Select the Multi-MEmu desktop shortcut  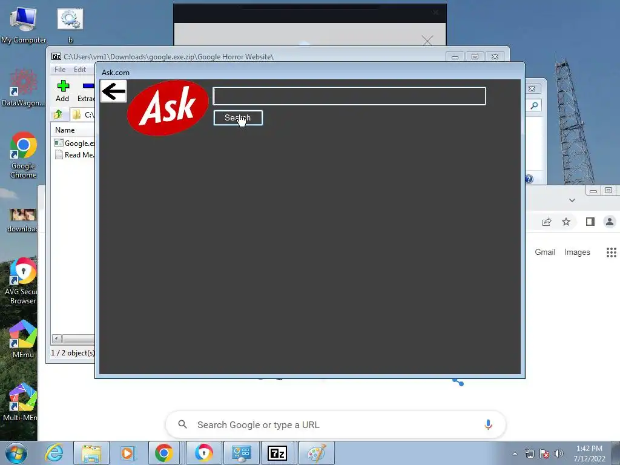21,401
